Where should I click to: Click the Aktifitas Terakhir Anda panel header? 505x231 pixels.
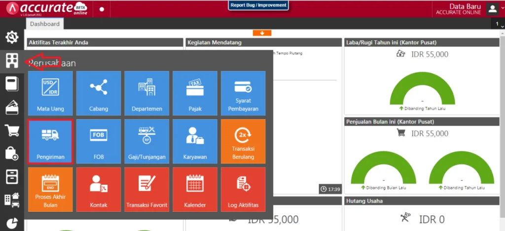(105, 42)
